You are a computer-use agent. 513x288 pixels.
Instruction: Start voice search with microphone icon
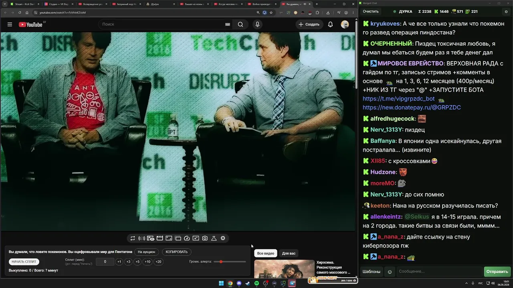[257, 24]
